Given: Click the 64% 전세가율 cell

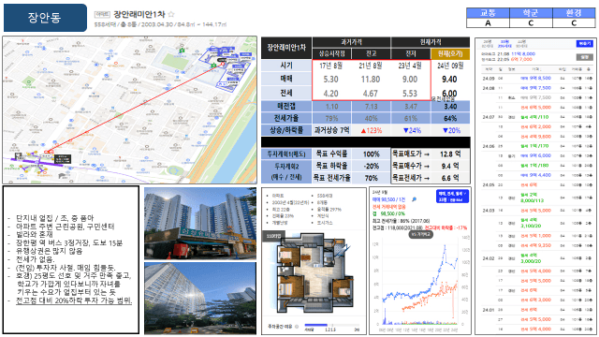Looking at the screenshot, I should 450,119.
